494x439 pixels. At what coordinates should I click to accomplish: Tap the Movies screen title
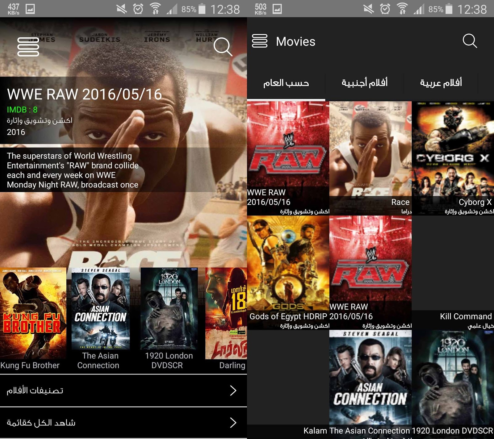pyautogui.click(x=295, y=41)
